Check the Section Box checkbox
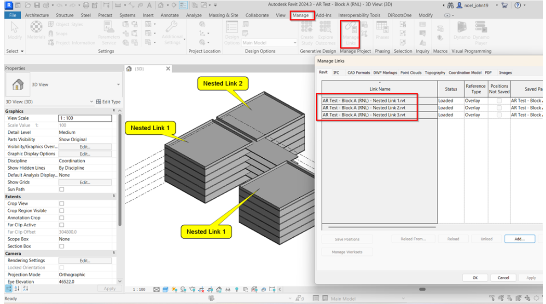Viewport: 546px width, 304px height. (x=62, y=247)
